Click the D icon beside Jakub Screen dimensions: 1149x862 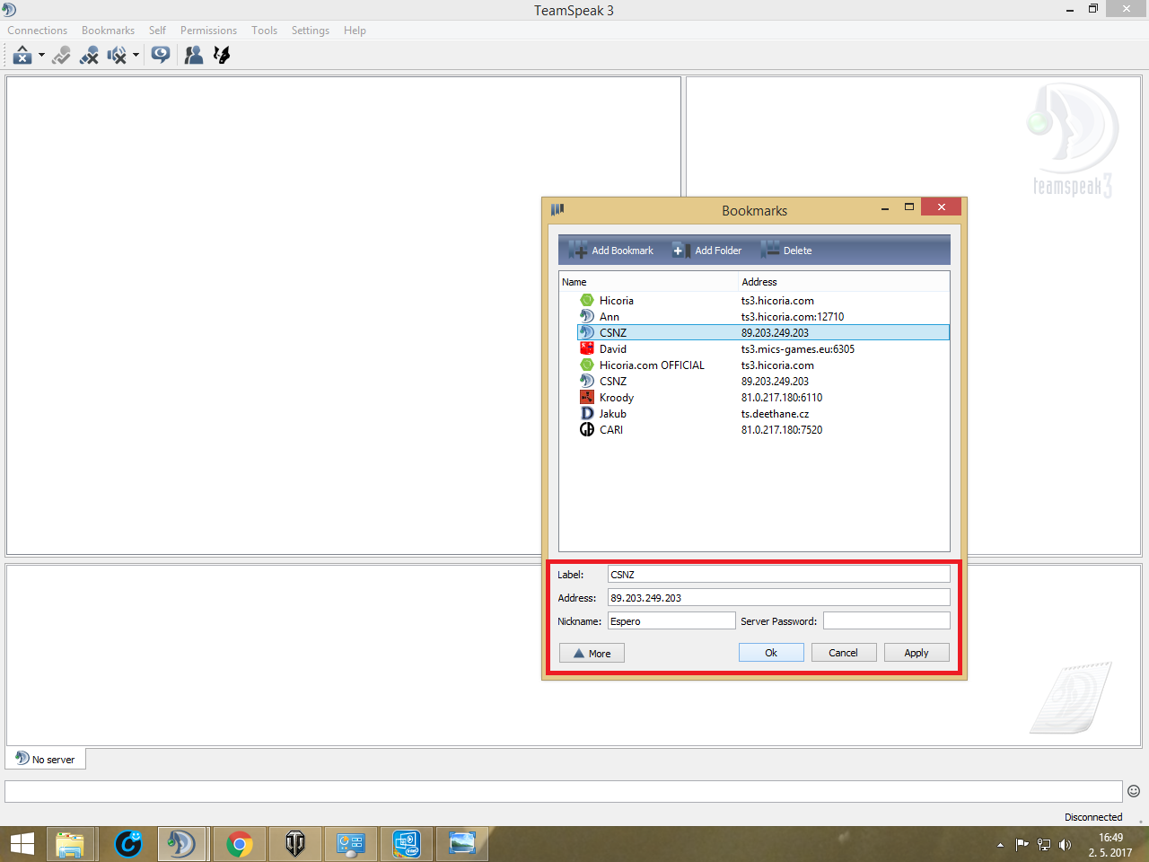click(x=587, y=413)
